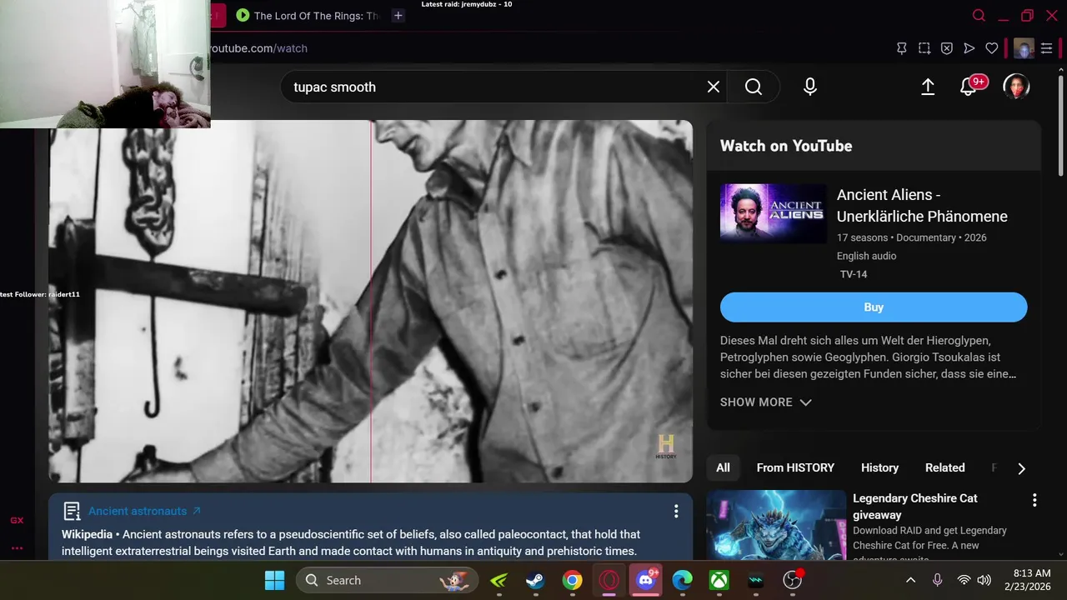Launch Steam from the taskbar
Screen dimensions: 1067x600
coord(535,580)
